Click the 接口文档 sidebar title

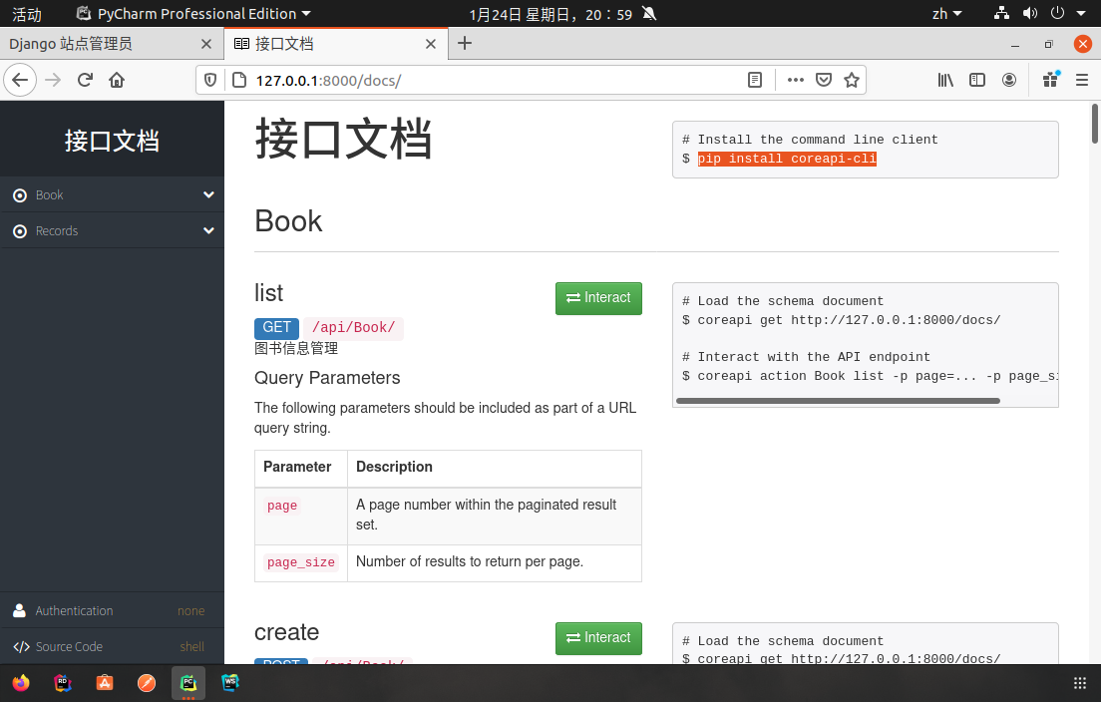(x=113, y=142)
